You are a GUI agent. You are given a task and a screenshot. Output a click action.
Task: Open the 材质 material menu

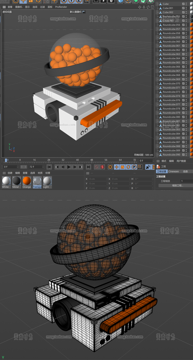[x=40, y=173]
